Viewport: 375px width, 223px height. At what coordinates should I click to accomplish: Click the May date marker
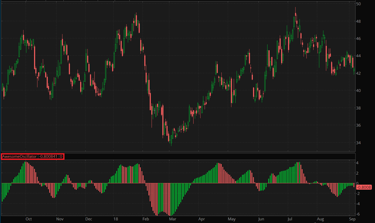tap(232, 218)
